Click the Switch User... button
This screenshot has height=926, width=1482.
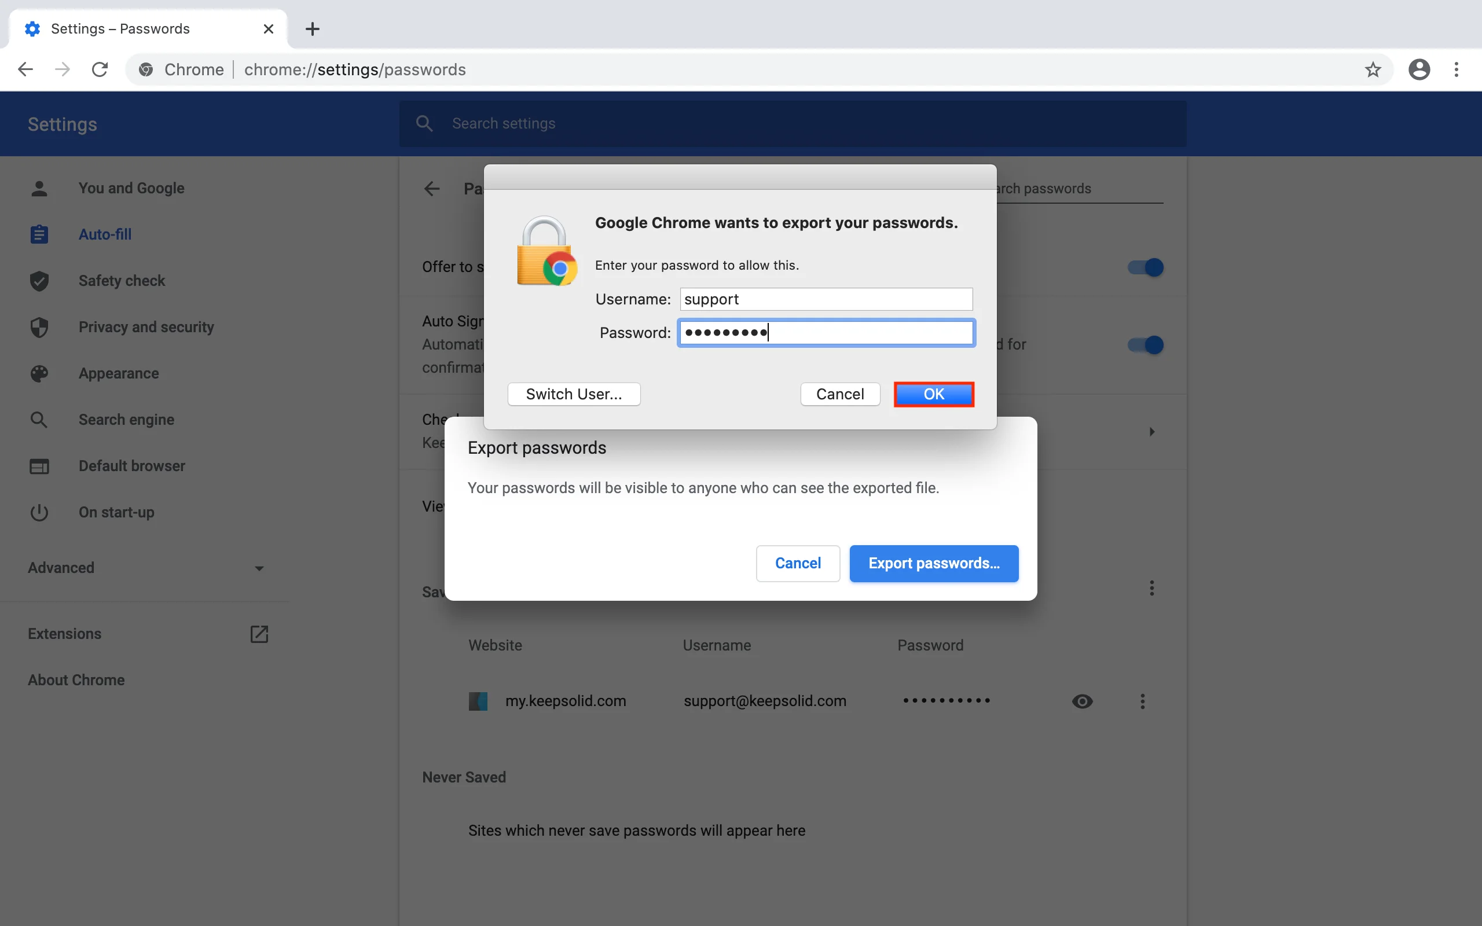click(574, 394)
